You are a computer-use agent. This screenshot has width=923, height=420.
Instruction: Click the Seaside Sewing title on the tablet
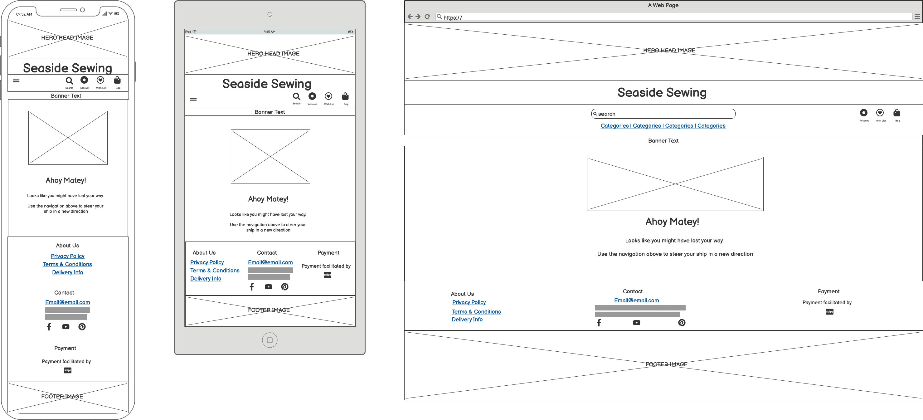tap(267, 84)
